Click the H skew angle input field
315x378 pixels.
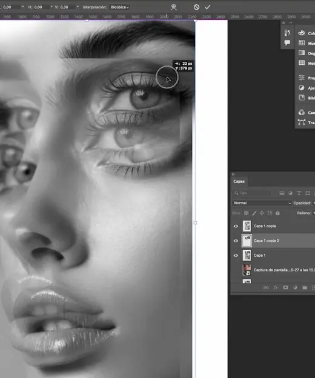tap(41, 7)
